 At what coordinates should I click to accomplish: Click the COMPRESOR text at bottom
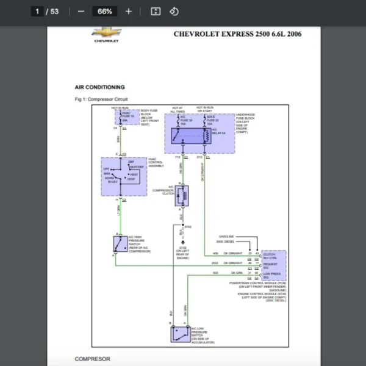coord(92,359)
